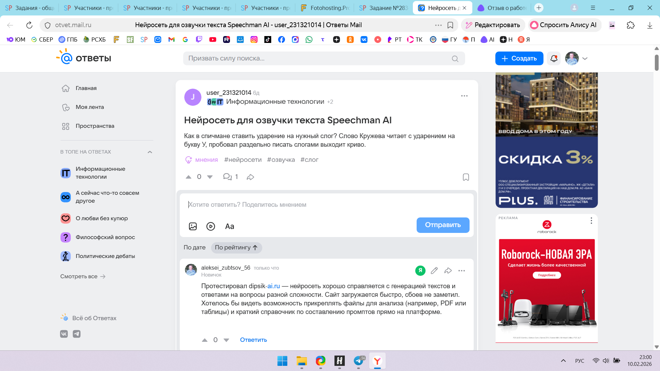Open the question comments icon
This screenshot has height=371, width=660.
(x=227, y=177)
